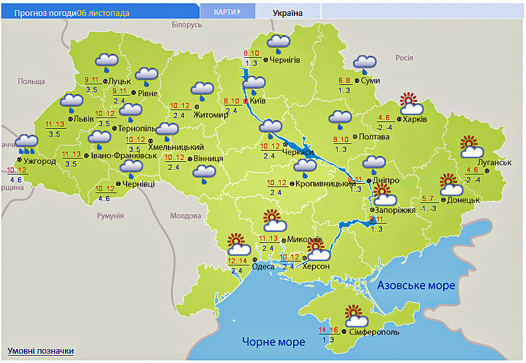Image resolution: width=526 pixels, height=363 pixels.
Task: Click the rain cloud icon above Чернігів
Action: (x=279, y=44)
